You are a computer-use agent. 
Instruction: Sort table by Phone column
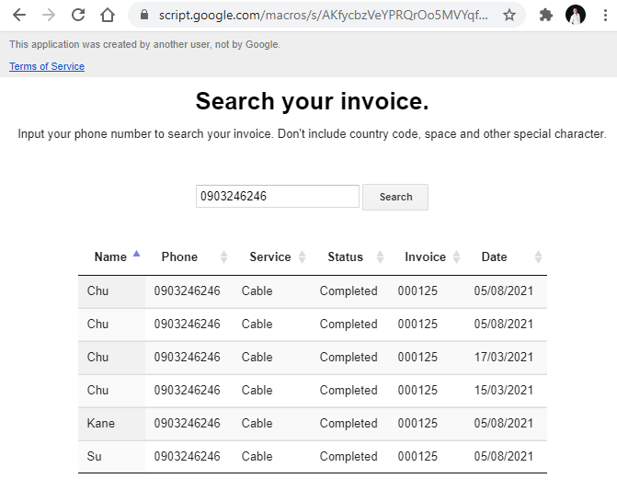[x=179, y=256]
